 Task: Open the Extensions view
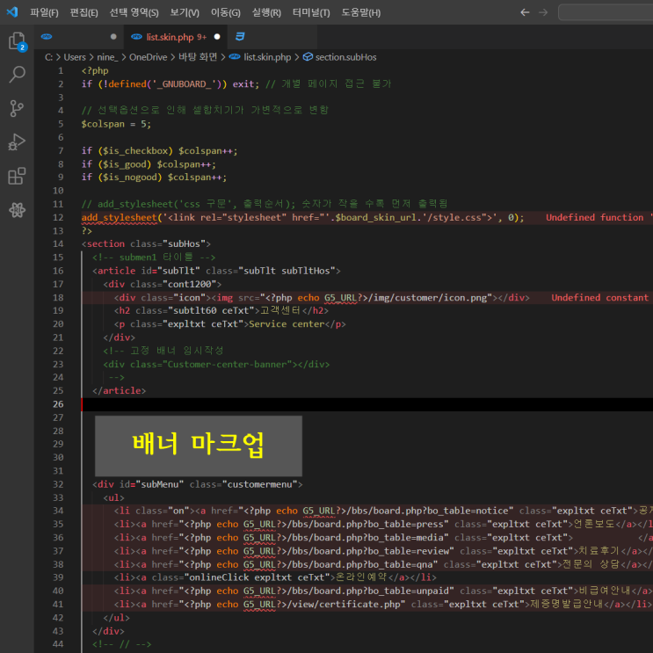(x=16, y=177)
